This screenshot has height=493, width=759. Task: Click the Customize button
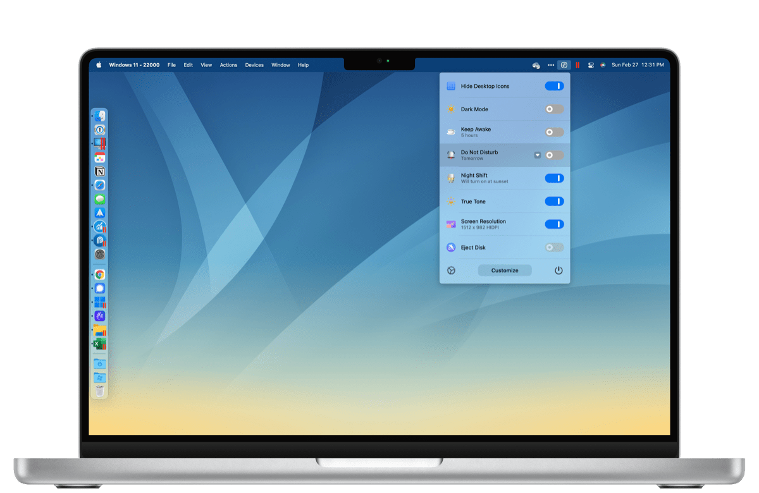pos(505,271)
